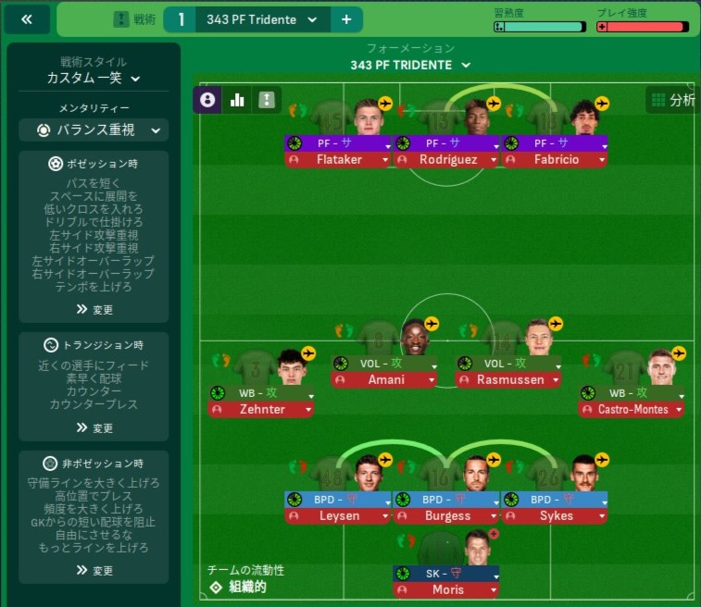
Task: Open the 戦術 tactics menu item
Action: (135, 19)
